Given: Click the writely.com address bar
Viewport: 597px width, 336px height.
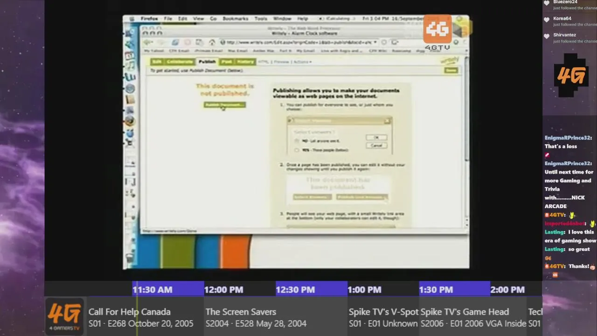Looking at the screenshot, I should click(x=298, y=42).
